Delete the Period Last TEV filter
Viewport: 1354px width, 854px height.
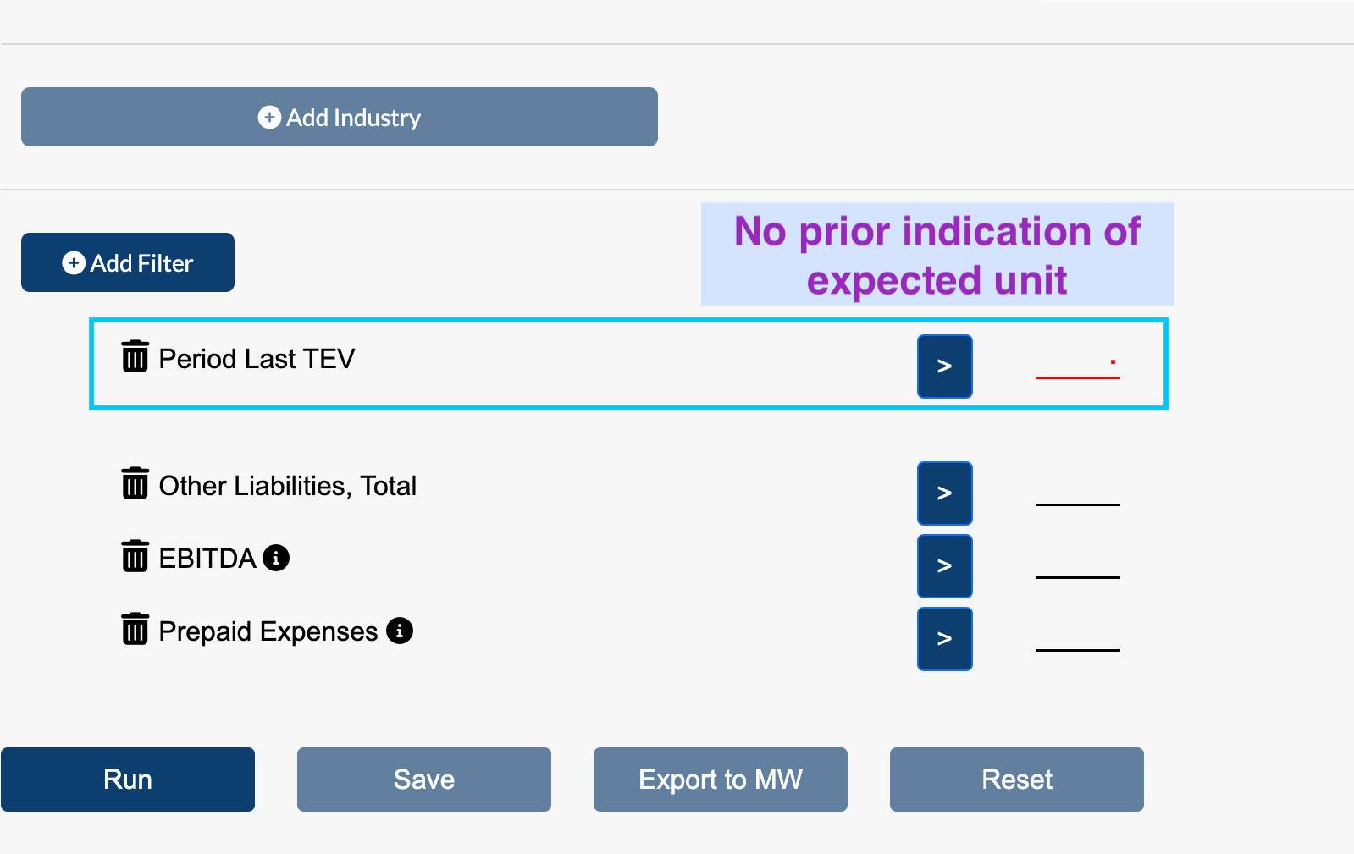click(135, 356)
